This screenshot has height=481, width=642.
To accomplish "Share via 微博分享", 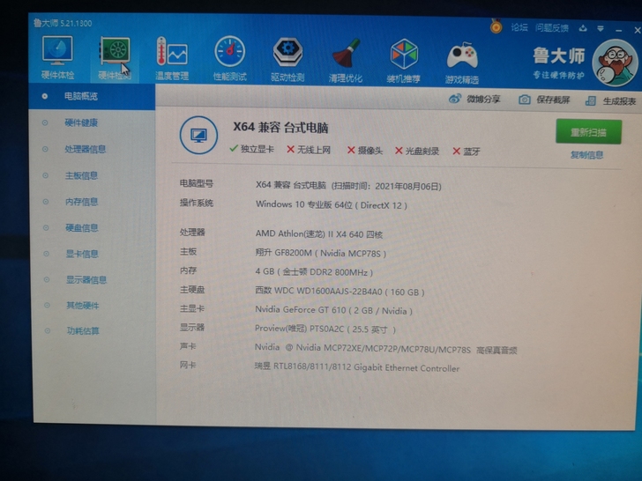I will point(475,99).
